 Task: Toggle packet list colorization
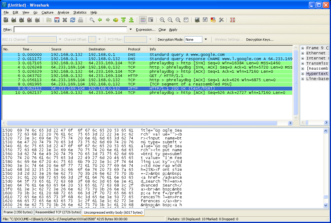(142, 20)
